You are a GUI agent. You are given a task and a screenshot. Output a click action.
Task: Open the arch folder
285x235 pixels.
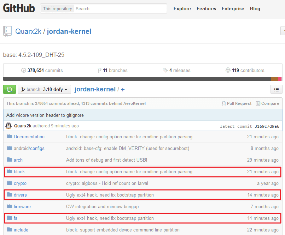coord(18,160)
